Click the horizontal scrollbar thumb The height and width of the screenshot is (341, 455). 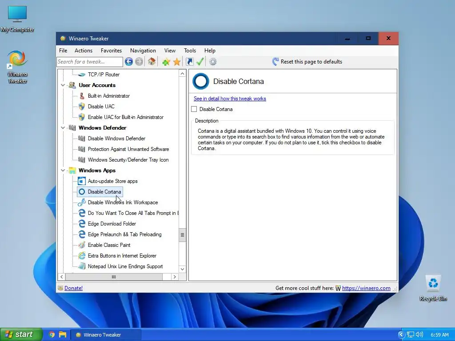click(x=114, y=277)
